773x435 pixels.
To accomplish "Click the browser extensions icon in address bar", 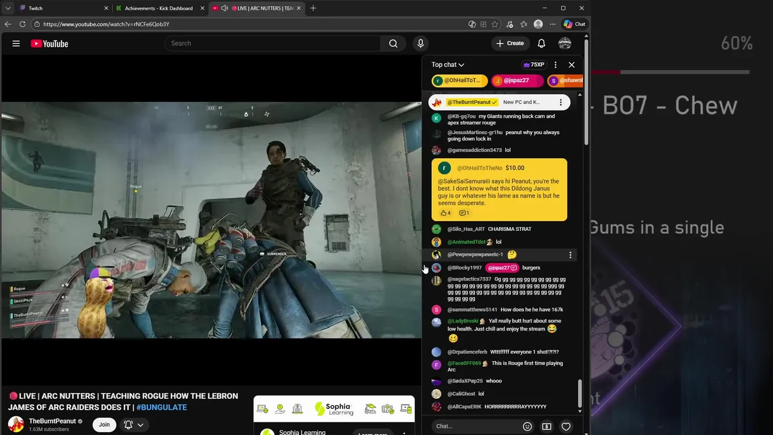I will (x=484, y=24).
